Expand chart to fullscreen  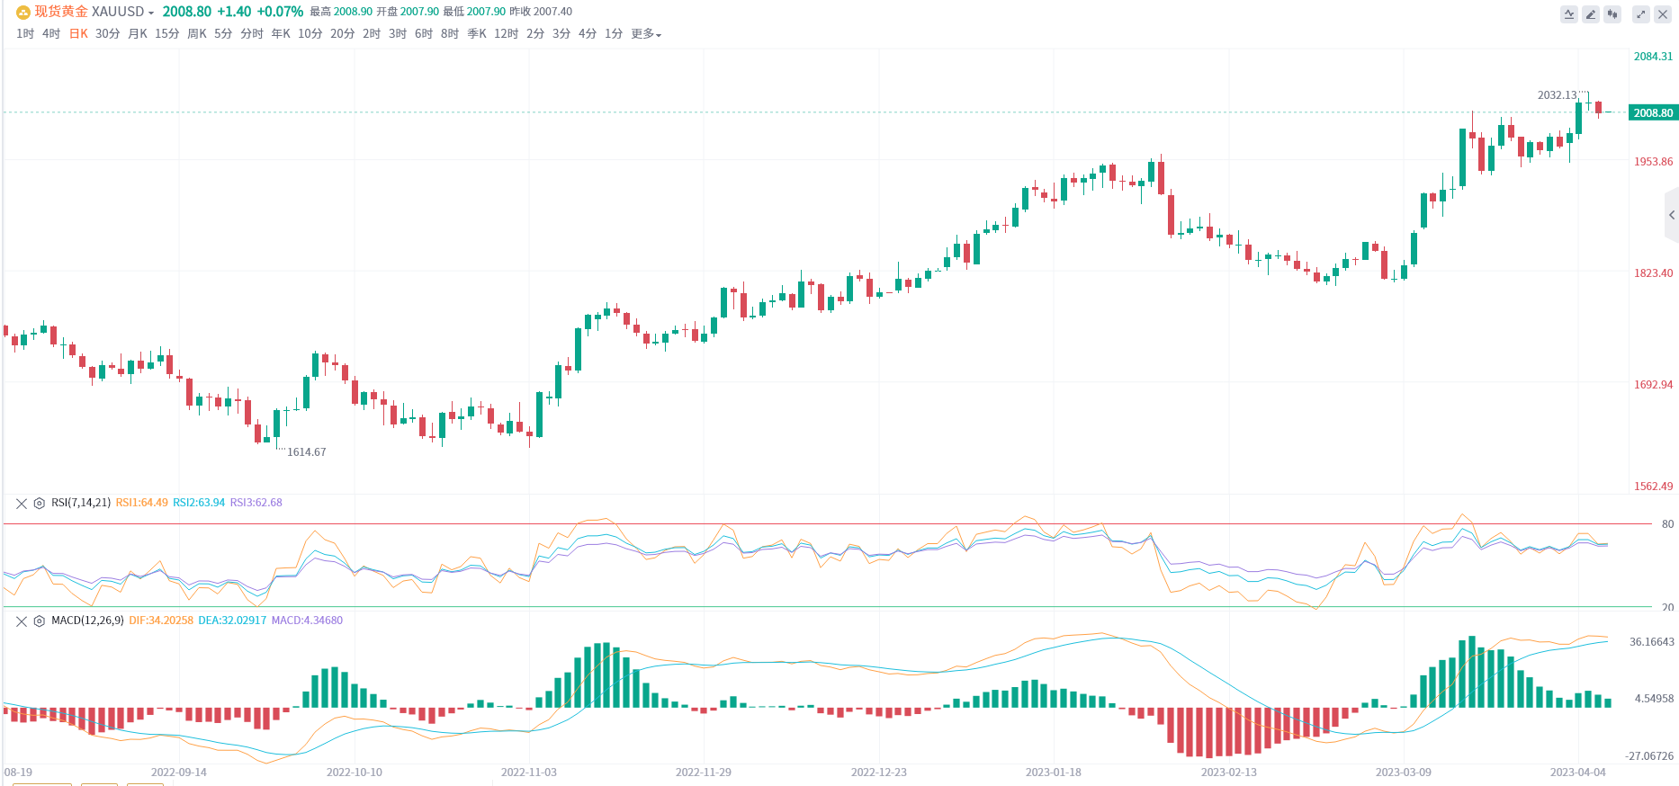(x=1641, y=14)
